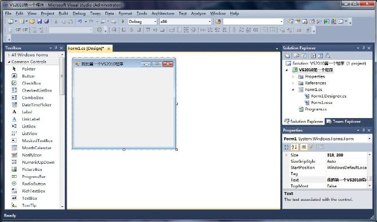This screenshot has height=222, width=377.
Task: Open the Debug configuration dropdown
Action: (x=155, y=22)
